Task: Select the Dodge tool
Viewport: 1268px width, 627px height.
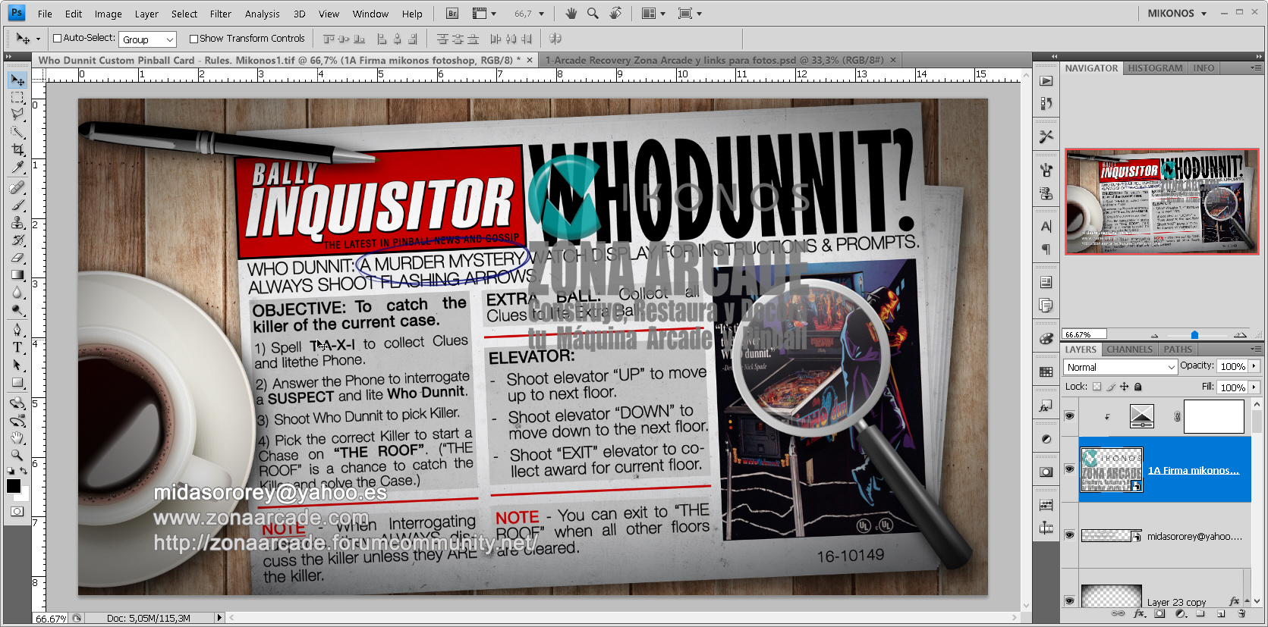Action: [x=17, y=310]
